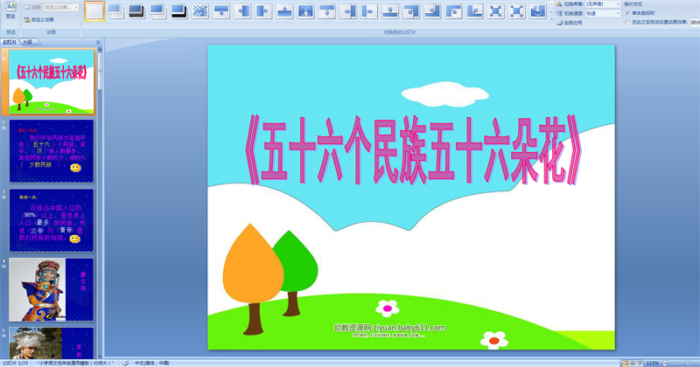Click the auto-advance time input field
Viewport: 700px width, 367px height.
tap(695, 23)
